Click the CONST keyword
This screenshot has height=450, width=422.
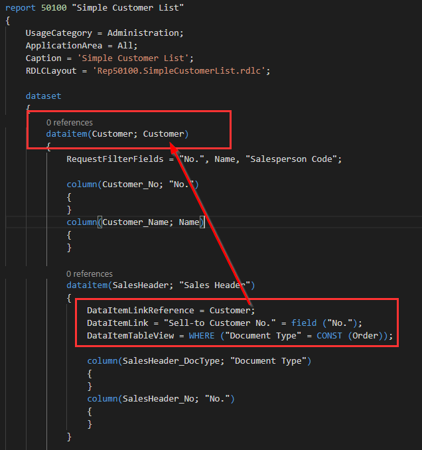point(329,336)
